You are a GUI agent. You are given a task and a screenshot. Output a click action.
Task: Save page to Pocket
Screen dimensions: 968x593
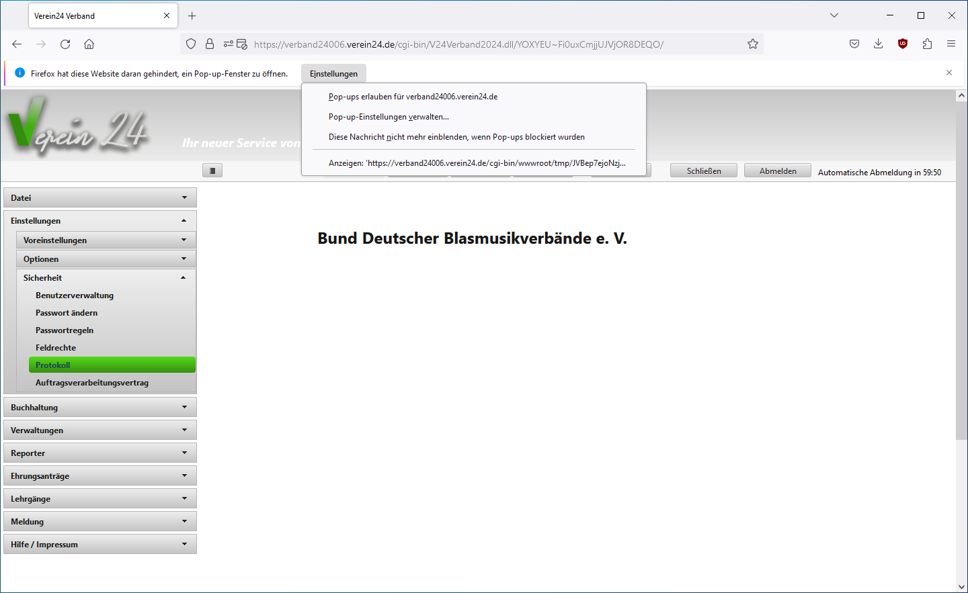coord(854,44)
